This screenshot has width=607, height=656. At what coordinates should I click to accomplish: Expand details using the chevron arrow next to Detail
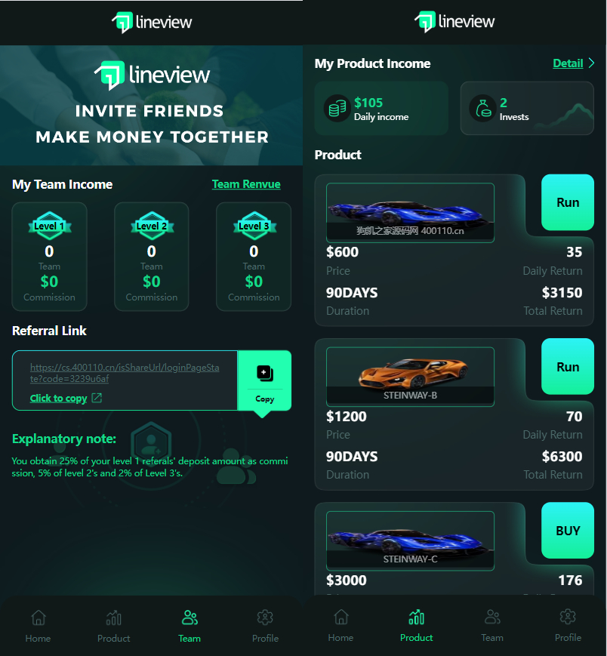coord(591,63)
